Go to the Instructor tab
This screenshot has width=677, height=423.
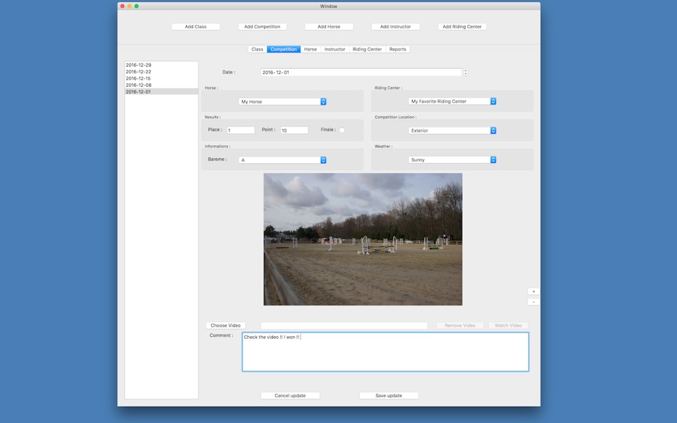point(335,49)
